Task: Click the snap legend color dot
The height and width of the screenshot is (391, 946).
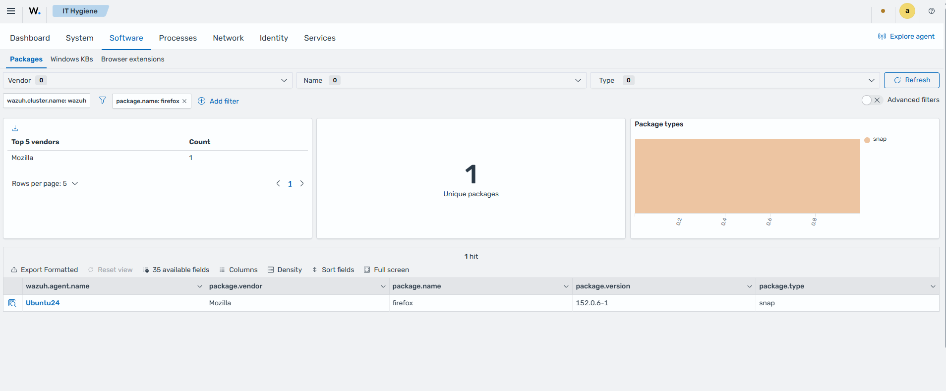Action: coord(867,140)
